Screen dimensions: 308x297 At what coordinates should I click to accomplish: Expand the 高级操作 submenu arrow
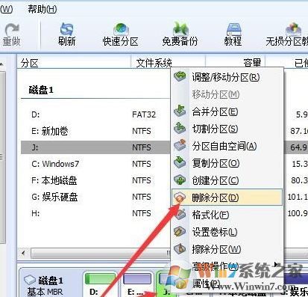(x=276, y=264)
